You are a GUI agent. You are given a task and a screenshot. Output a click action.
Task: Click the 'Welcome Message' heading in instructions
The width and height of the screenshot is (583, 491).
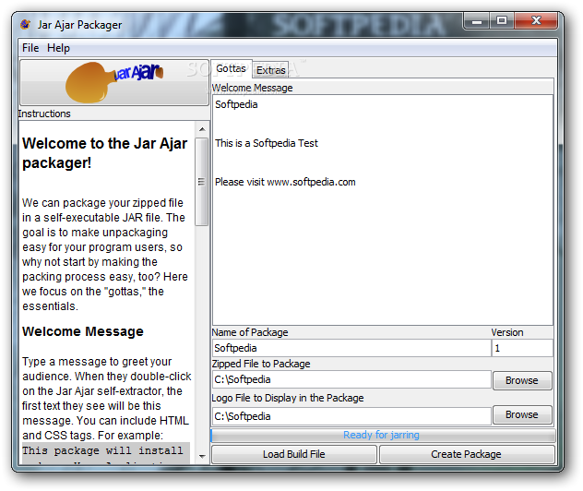(83, 331)
